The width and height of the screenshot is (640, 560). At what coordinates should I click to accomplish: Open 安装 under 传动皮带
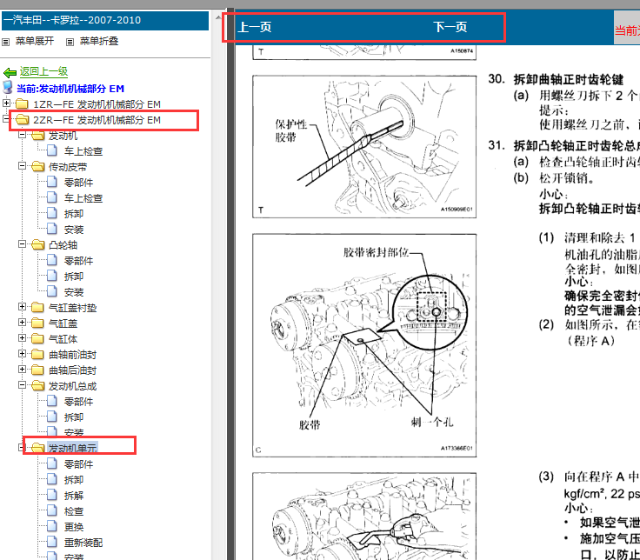pos(74,230)
